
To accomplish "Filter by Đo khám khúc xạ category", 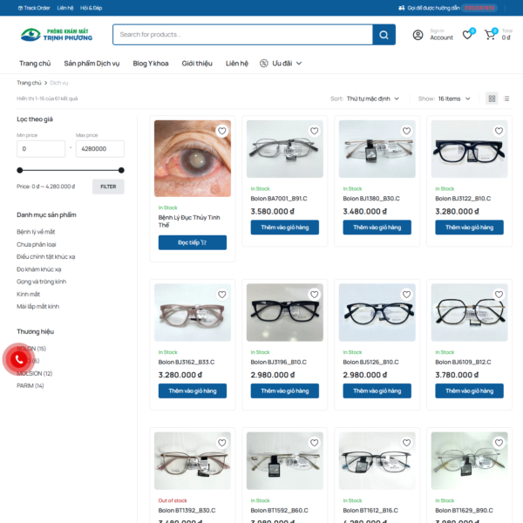I will 38,269.
